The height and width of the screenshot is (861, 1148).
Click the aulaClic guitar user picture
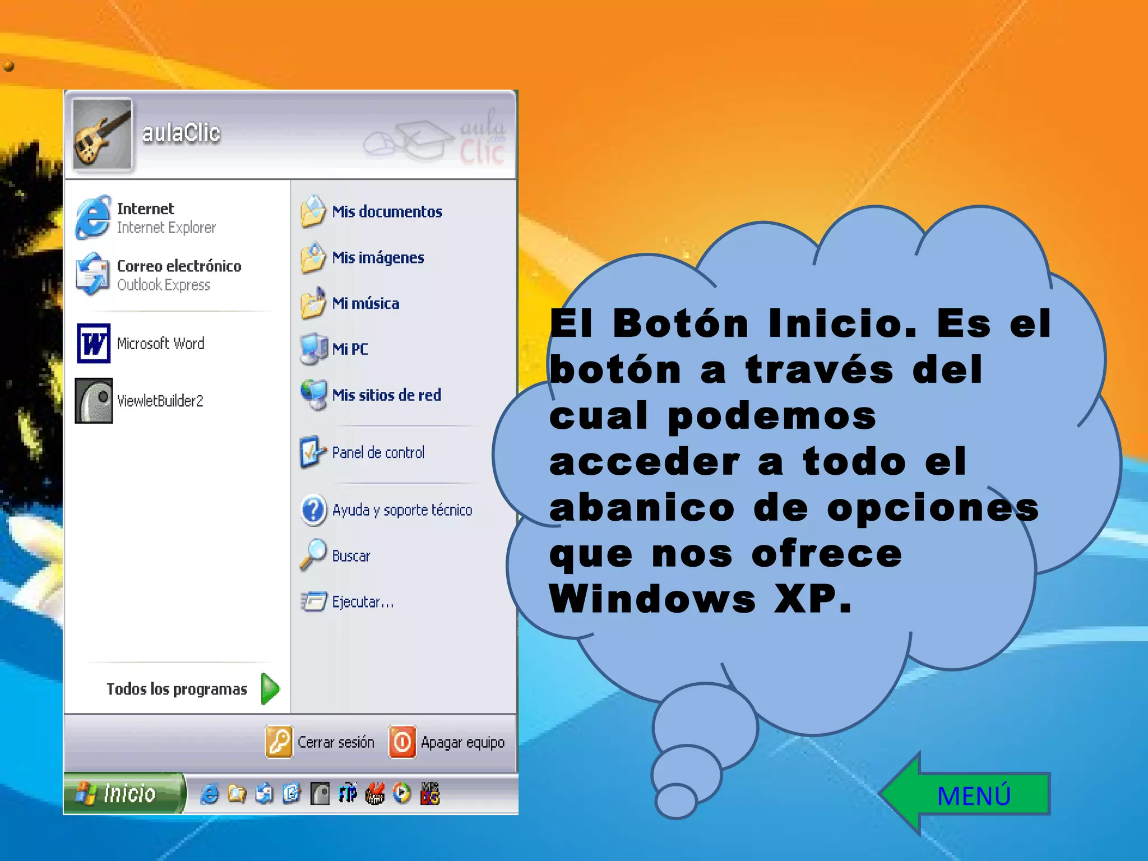tap(103, 134)
